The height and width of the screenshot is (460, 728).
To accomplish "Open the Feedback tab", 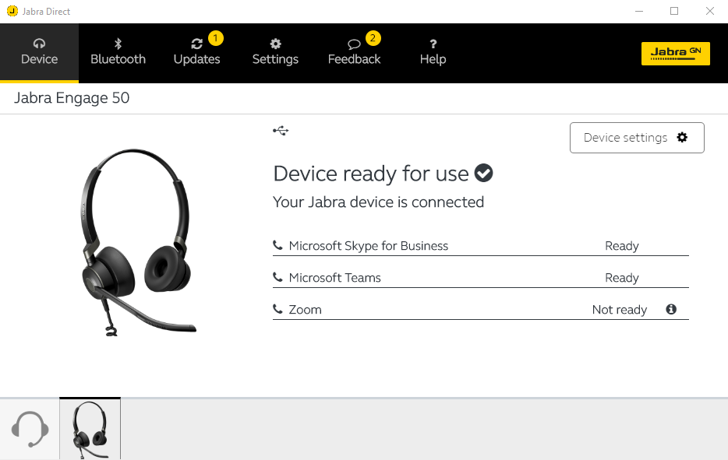I will tap(354, 53).
